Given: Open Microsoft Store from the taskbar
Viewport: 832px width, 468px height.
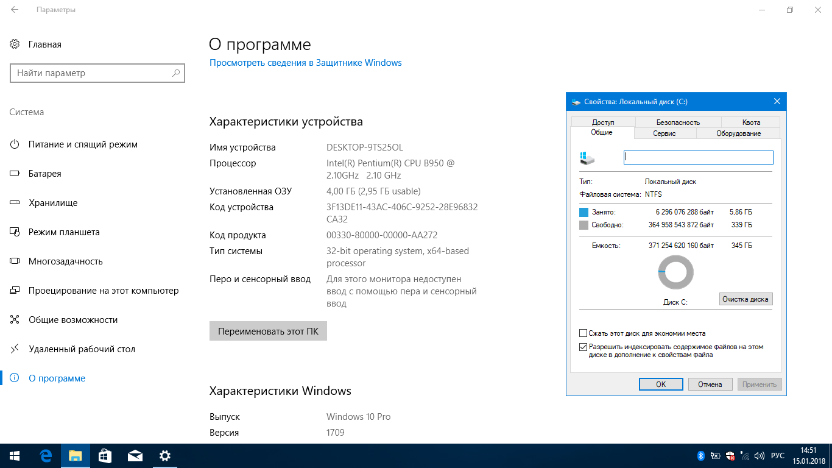Looking at the screenshot, I should [x=105, y=456].
